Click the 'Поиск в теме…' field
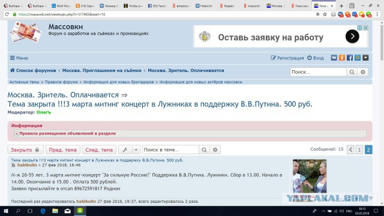The width and height of the screenshot is (384, 216). tap(170, 149)
